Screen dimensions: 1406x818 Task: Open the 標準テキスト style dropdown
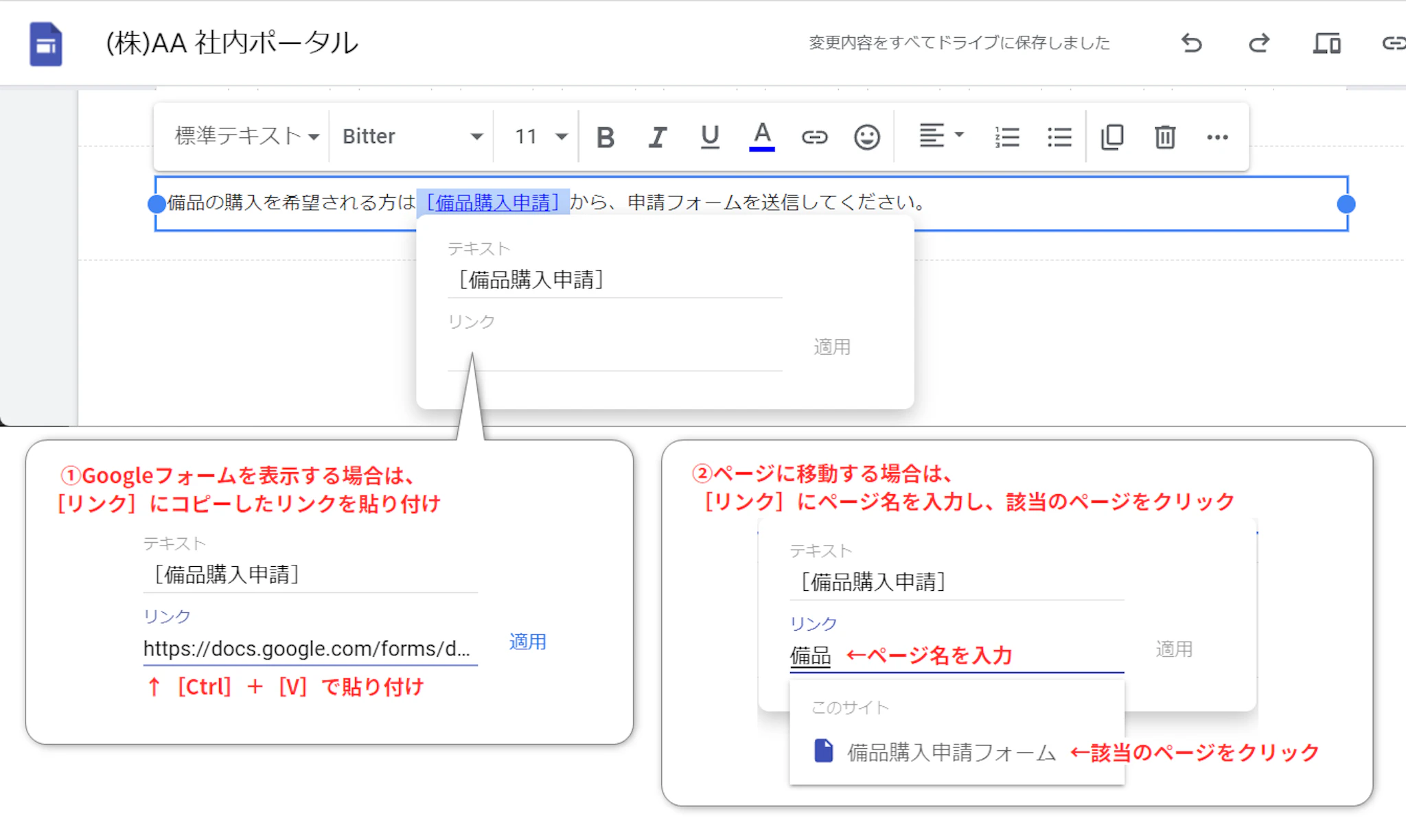246,136
